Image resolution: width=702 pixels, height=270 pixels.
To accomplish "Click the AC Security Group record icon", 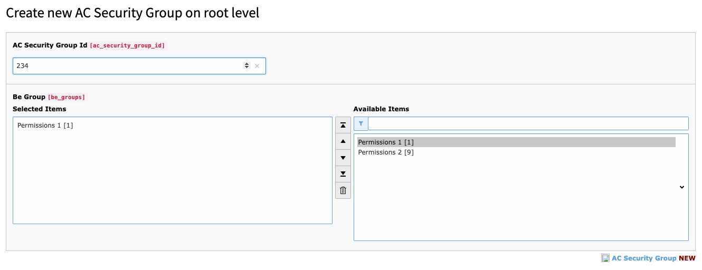I will pyautogui.click(x=605, y=258).
